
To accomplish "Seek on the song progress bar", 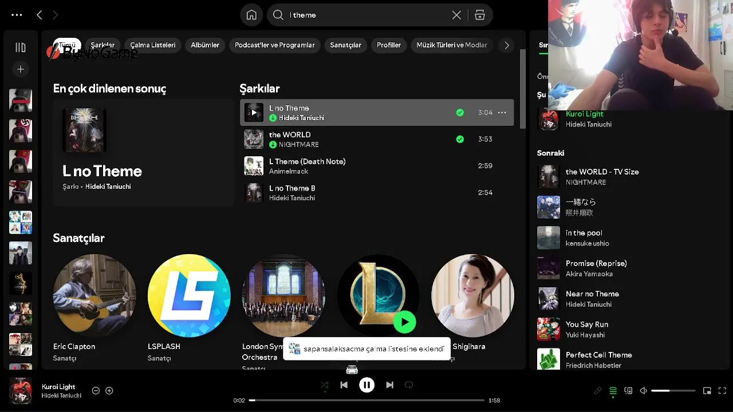I will 366,401.
